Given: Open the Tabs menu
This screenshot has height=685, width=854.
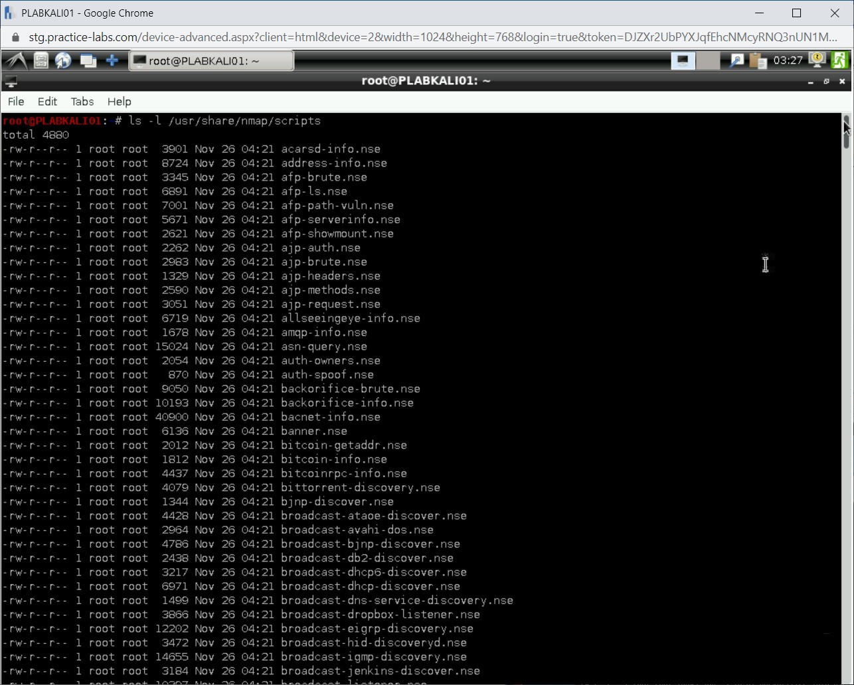Looking at the screenshot, I should (x=82, y=102).
